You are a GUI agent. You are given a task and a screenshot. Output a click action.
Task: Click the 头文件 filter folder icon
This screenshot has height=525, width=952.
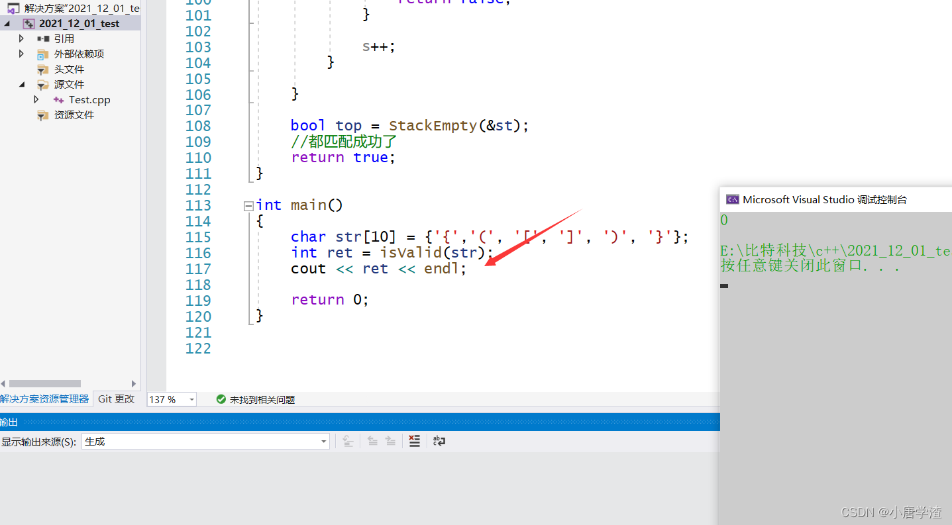click(x=43, y=69)
